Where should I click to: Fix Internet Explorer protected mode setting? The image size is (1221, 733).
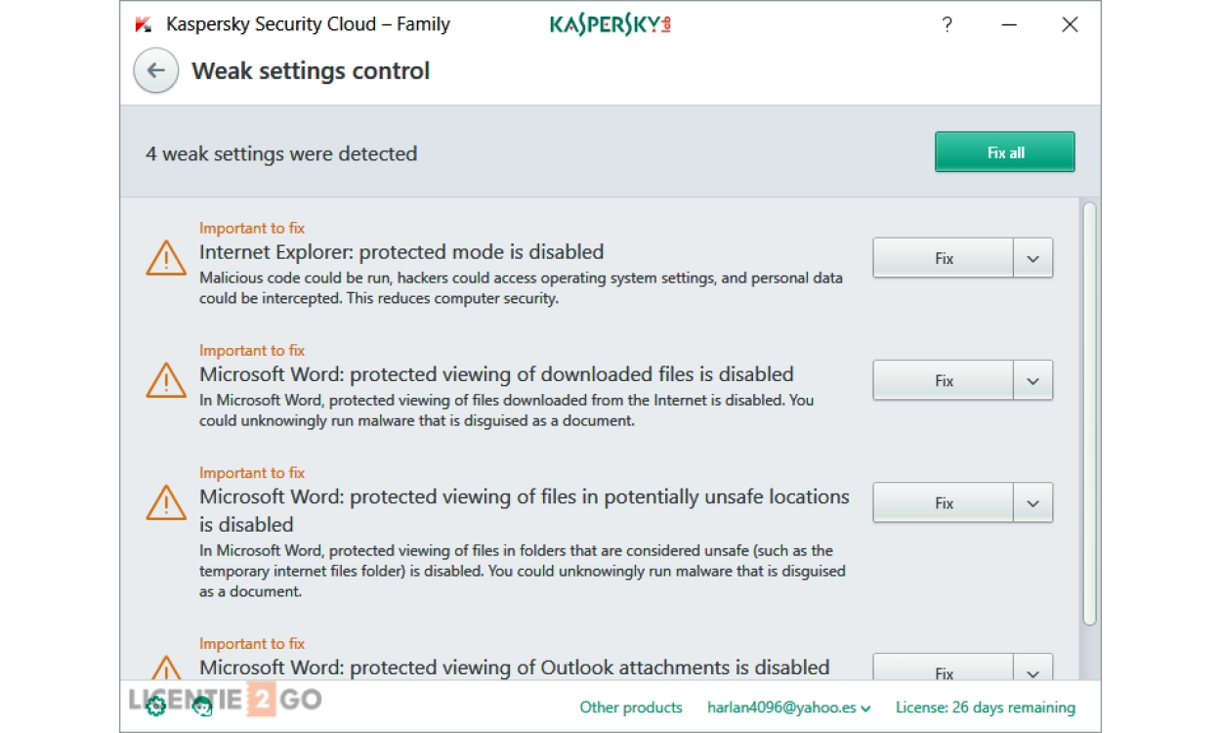[944, 259]
